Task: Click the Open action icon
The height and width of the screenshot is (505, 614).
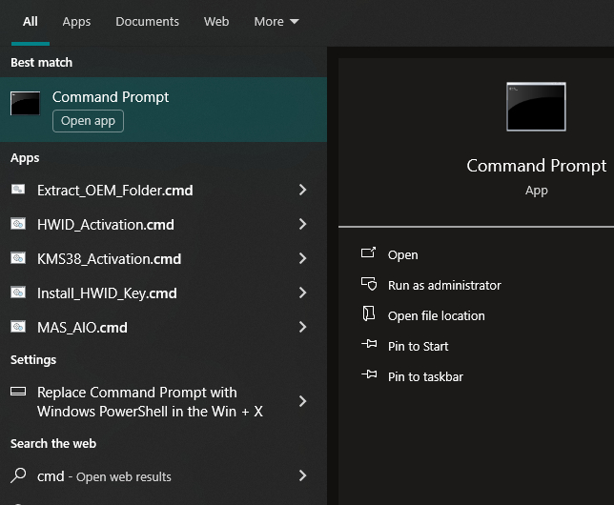Action: pos(368,252)
